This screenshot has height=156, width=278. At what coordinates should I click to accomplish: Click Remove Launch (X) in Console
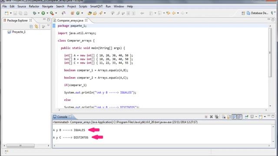click(211, 117)
